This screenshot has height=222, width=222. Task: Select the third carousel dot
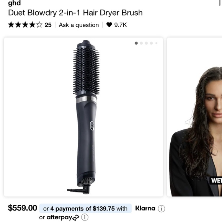(146, 43)
